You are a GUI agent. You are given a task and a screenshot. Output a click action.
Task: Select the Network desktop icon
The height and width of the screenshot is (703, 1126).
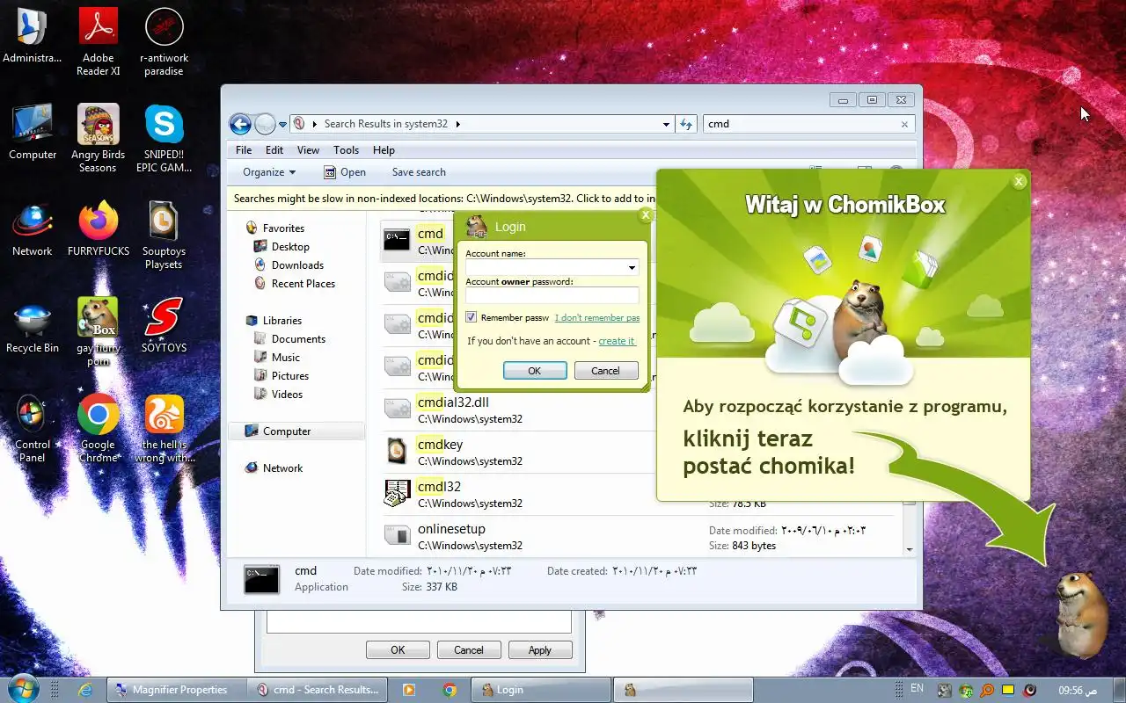(x=33, y=228)
